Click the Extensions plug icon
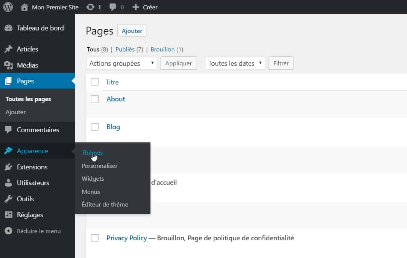 click(x=9, y=167)
